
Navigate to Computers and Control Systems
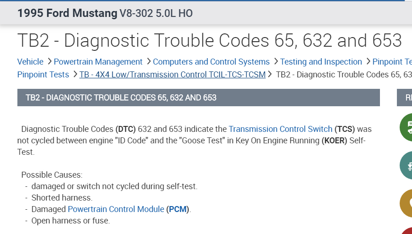211,62
